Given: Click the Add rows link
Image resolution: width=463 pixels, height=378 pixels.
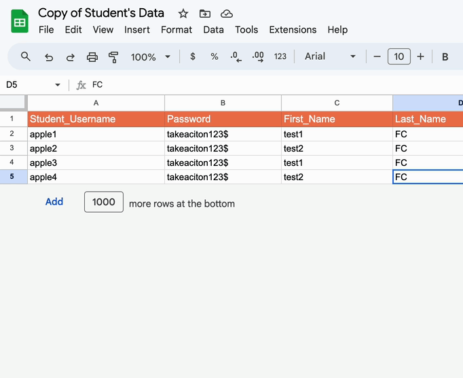Looking at the screenshot, I should [x=54, y=202].
